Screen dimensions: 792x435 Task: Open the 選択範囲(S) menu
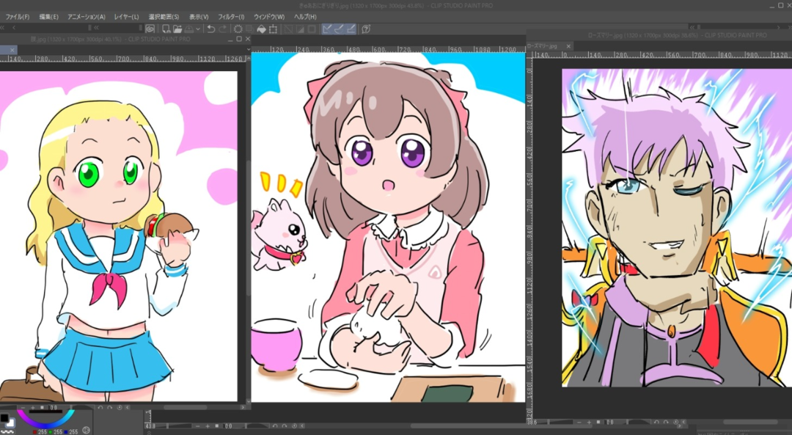coord(164,17)
